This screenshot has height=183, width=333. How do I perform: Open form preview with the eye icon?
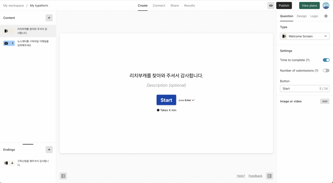271,6
